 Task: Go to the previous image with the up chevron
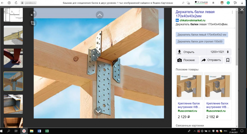tap(99, 15)
